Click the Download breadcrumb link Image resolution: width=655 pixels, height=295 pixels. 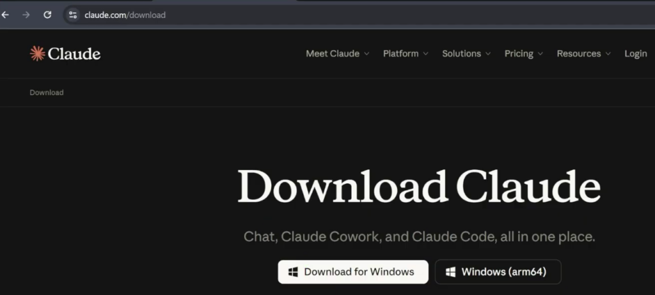click(46, 93)
